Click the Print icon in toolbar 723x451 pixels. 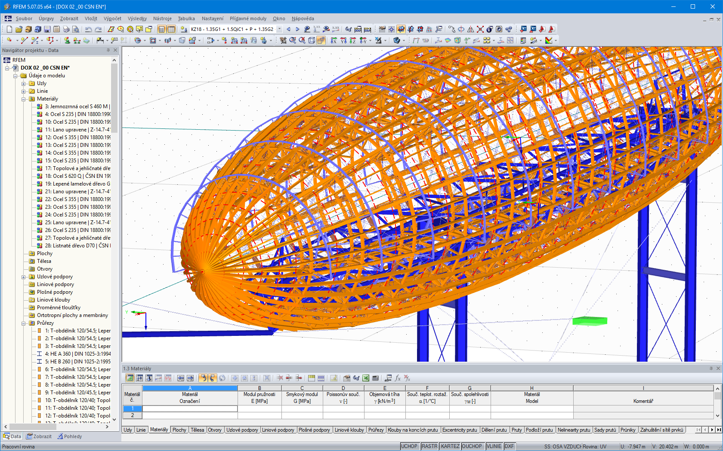point(66,29)
